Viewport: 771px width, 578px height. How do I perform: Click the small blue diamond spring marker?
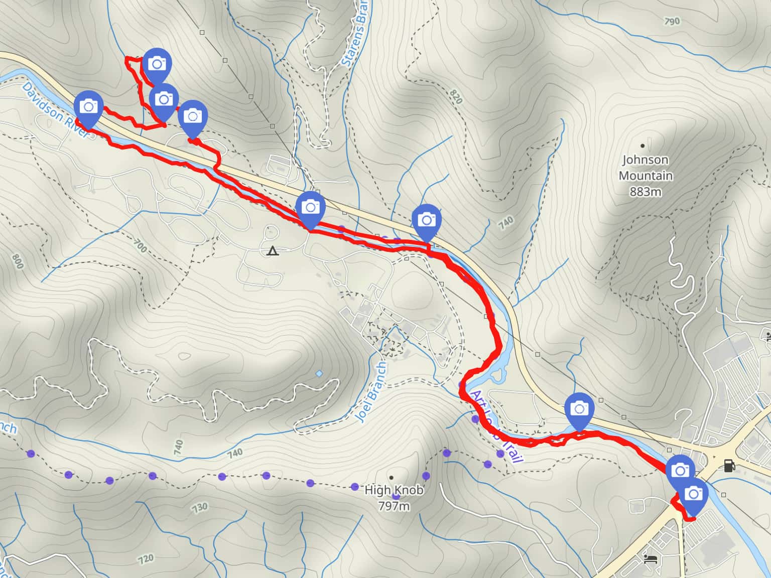pos(319,374)
